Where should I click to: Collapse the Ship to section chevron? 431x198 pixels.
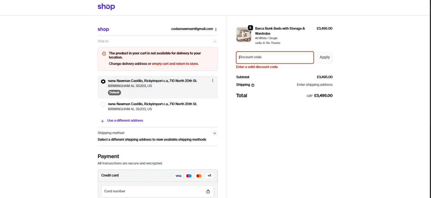click(215, 42)
